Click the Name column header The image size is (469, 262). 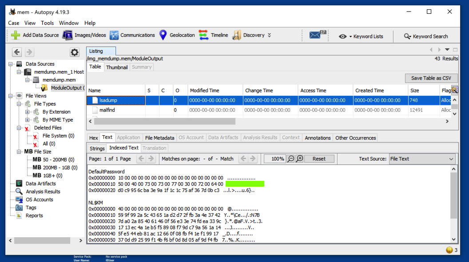[x=116, y=90]
